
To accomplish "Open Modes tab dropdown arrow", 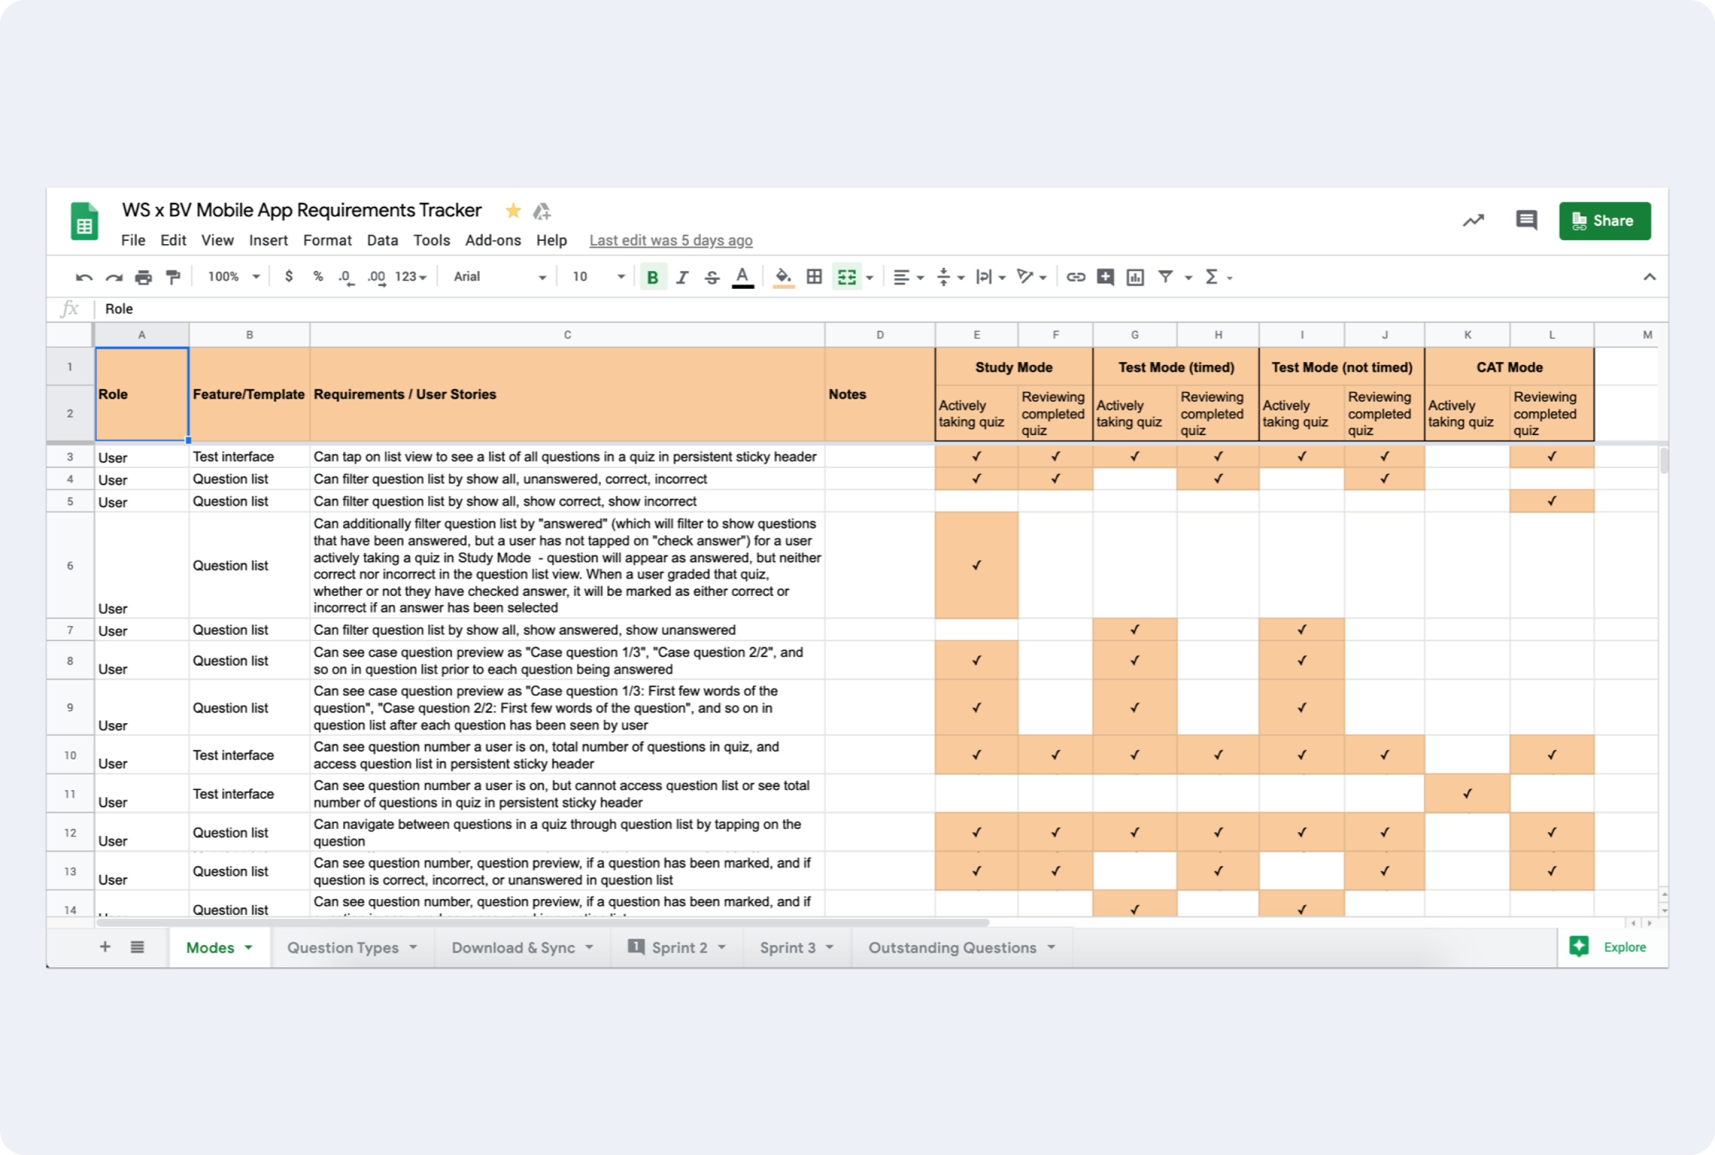I will pyautogui.click(x=249, y=948).
